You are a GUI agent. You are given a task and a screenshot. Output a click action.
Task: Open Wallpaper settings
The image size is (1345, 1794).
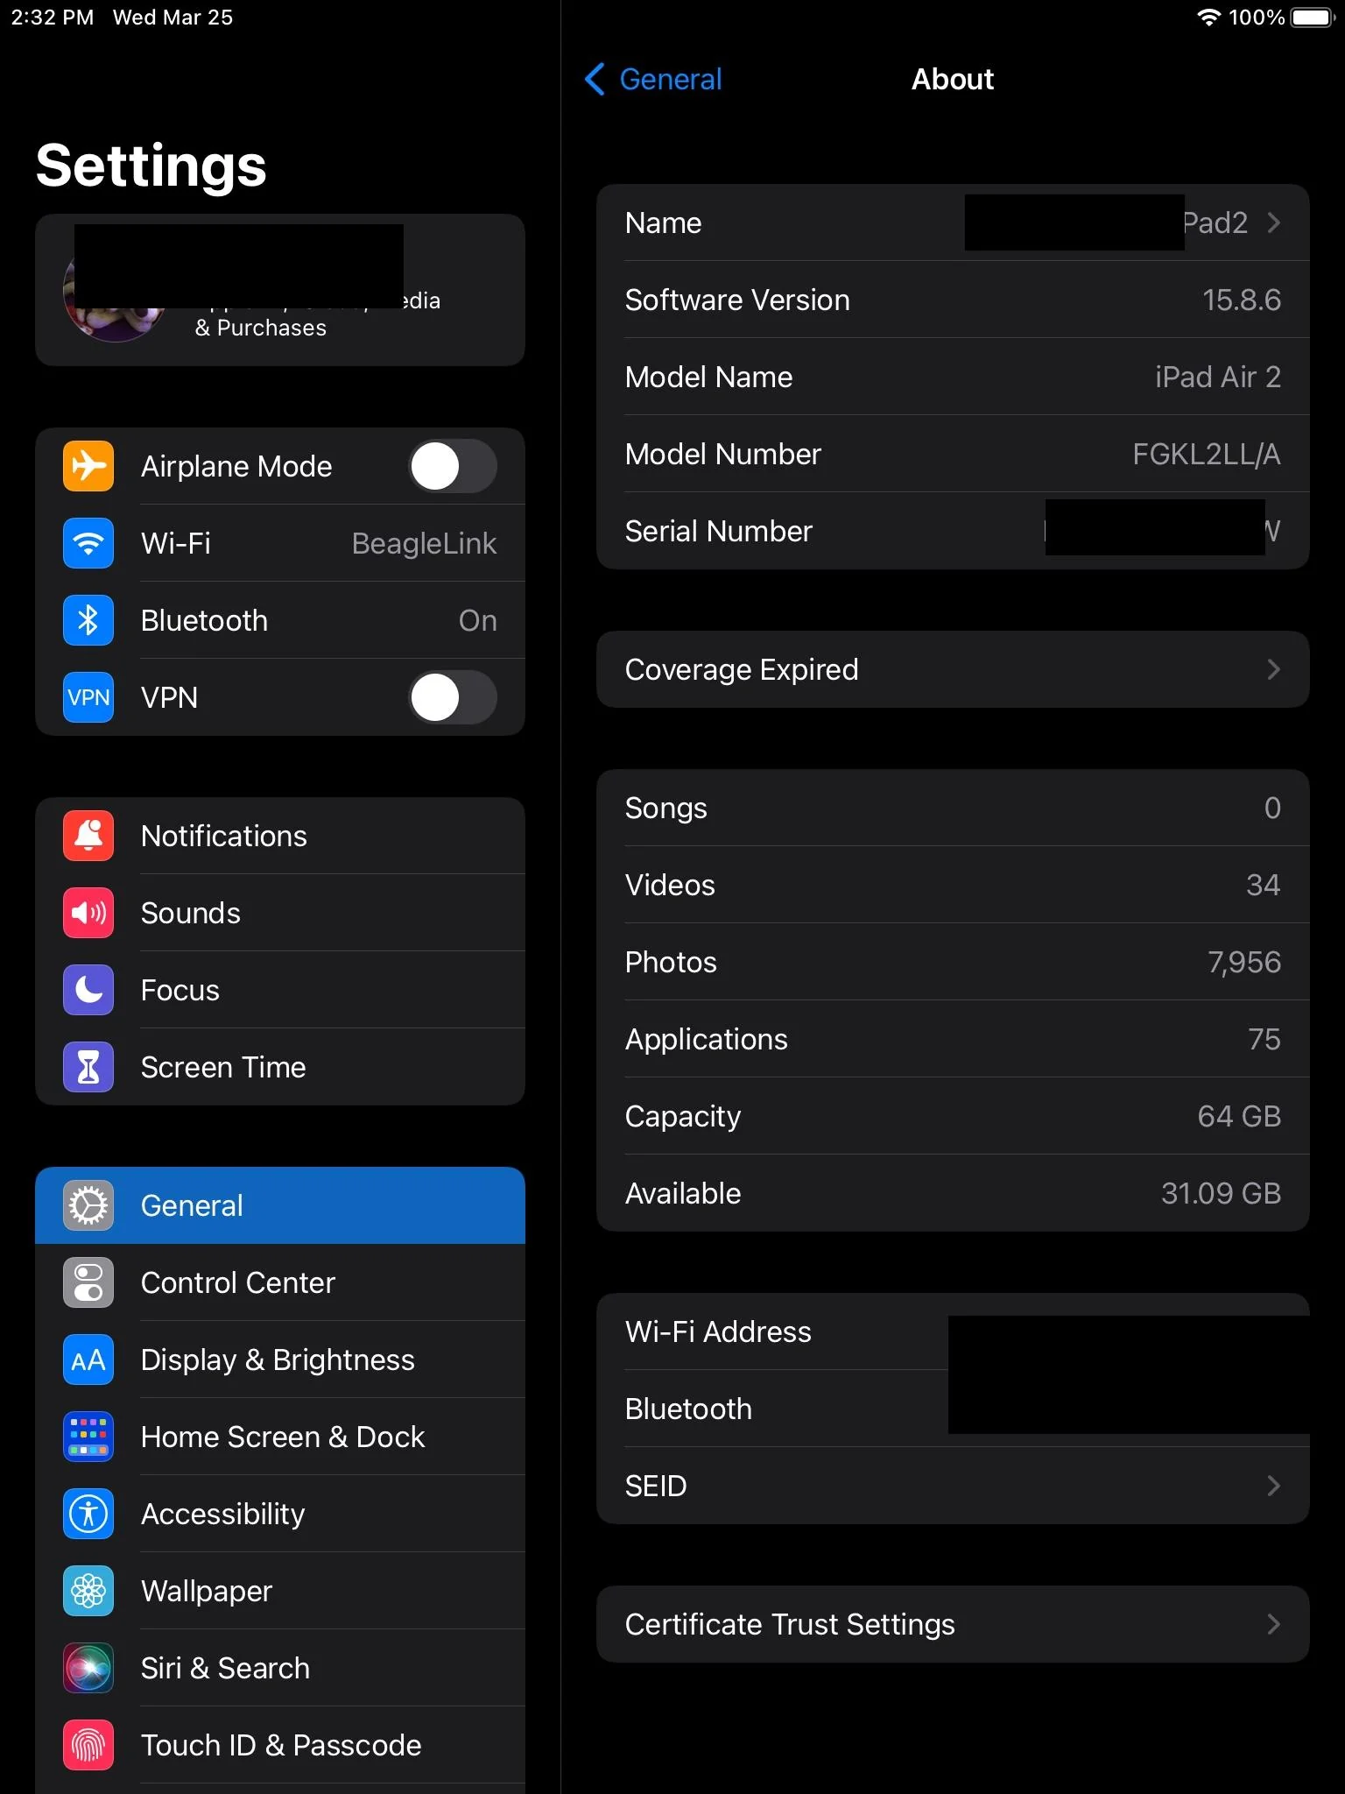(280, 1591)
